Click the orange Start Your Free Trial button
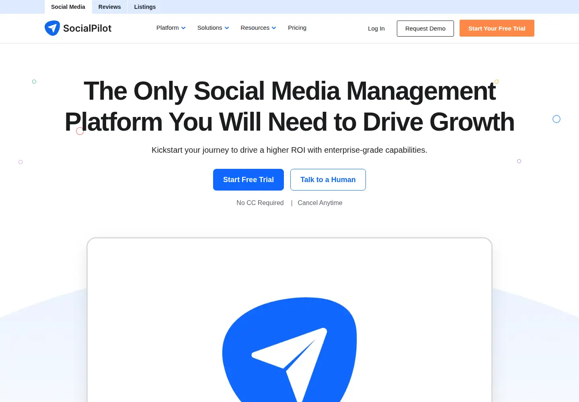This screenshot has height=402, width=579. (497, 28)
